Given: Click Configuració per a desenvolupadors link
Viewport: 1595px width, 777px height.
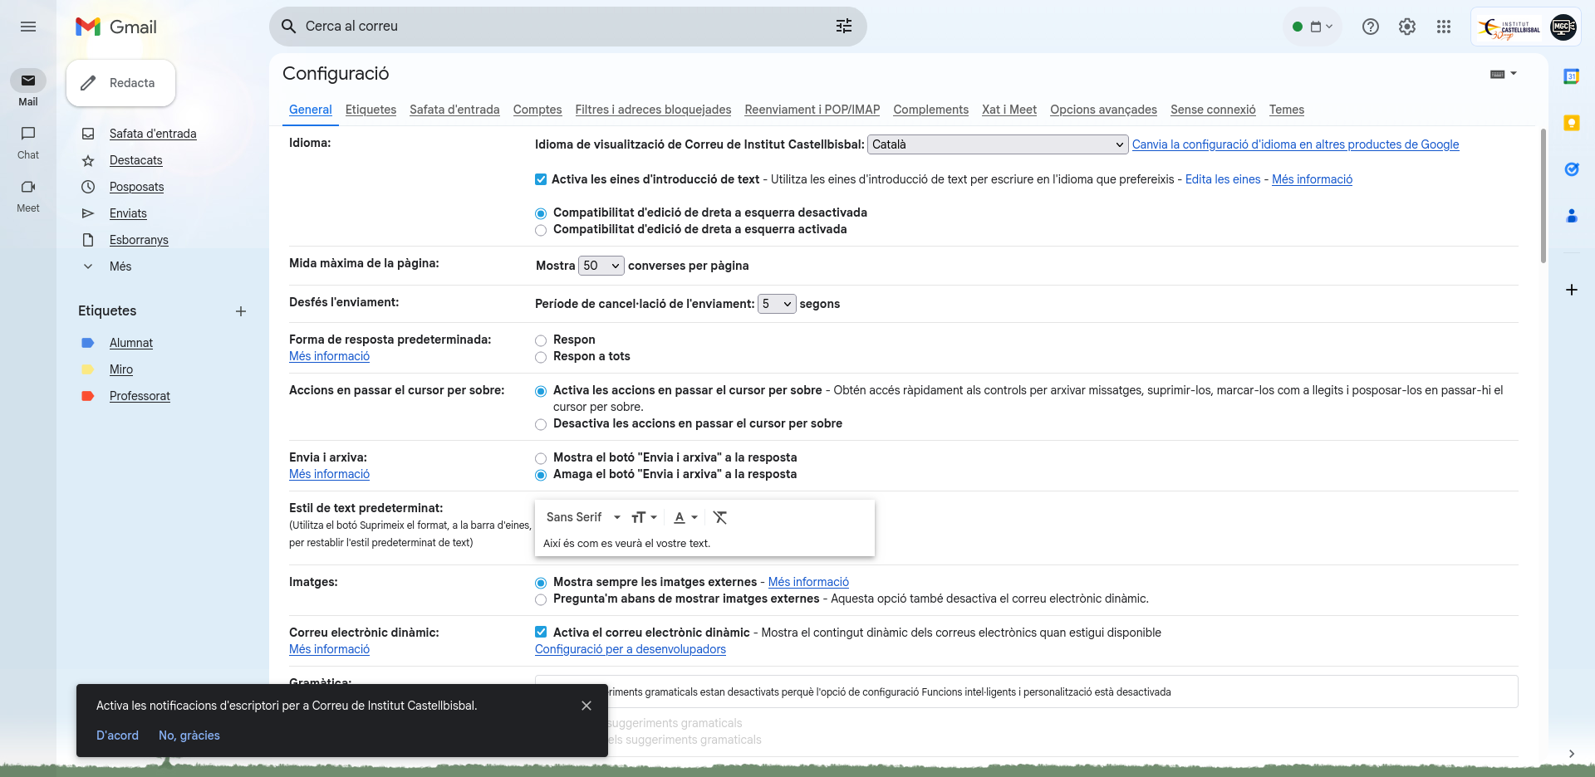Looking at the screenshot, I should [x=630, y=649].
